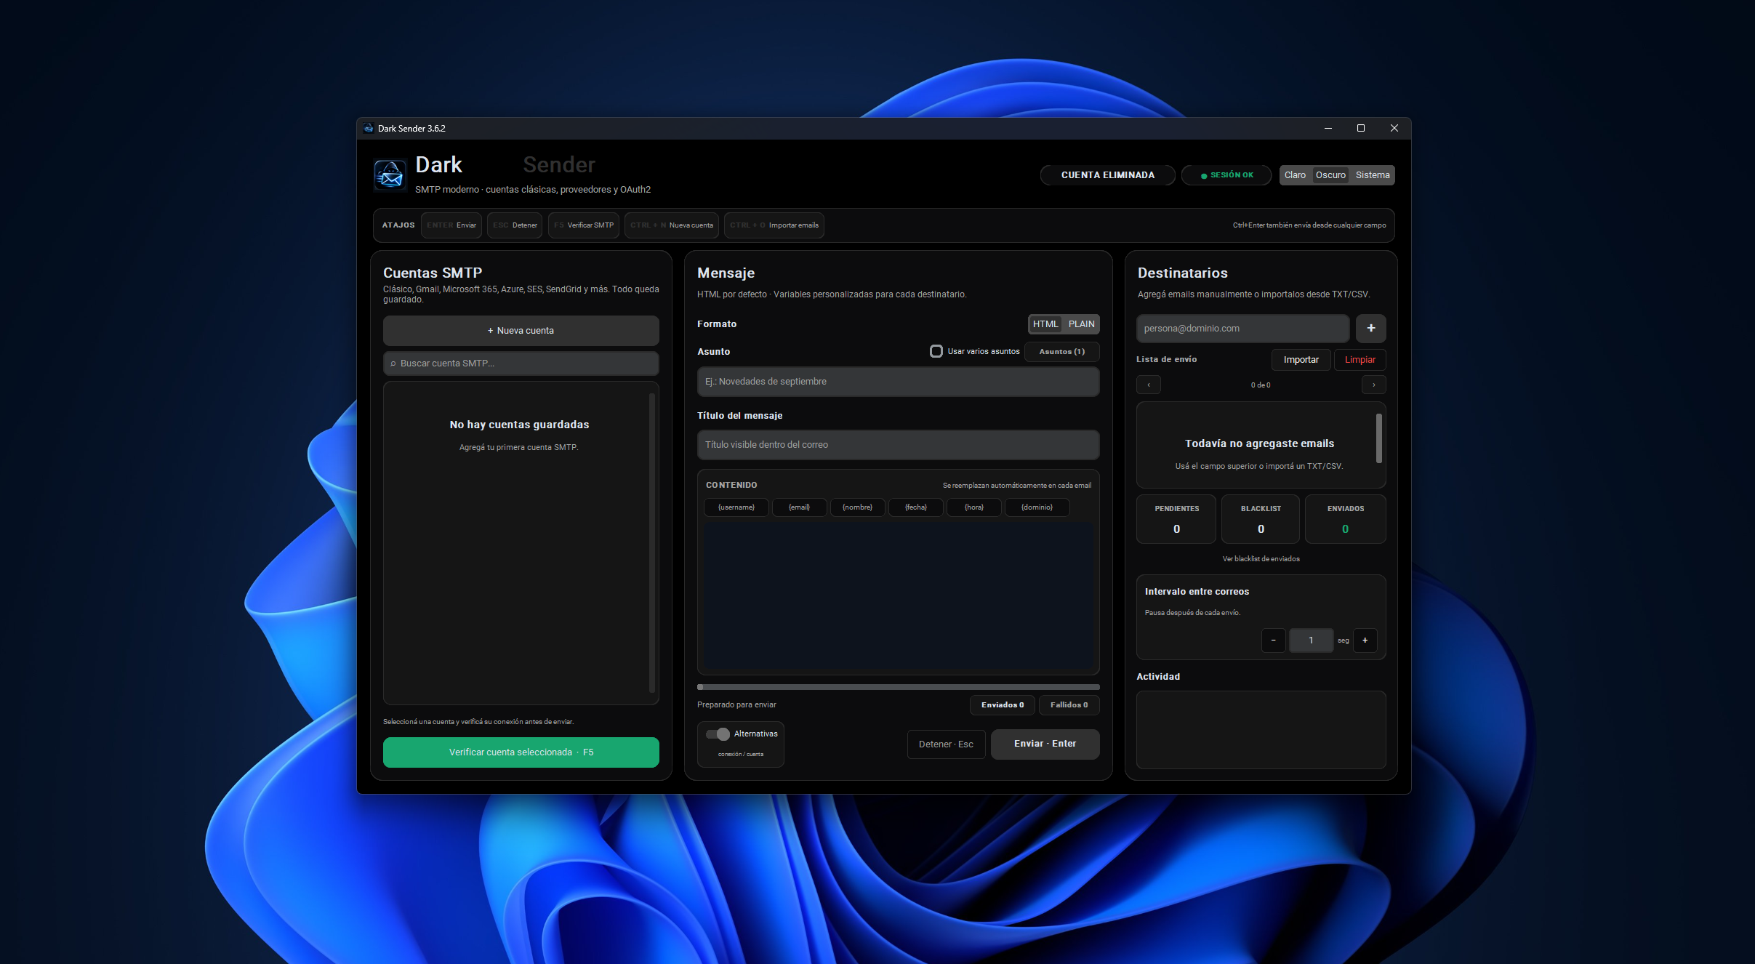Image resolution: width=1755 pixels, height=964 pixels.
Task: Open Ver blacklist de enviados link
Action: (1261, 559)
